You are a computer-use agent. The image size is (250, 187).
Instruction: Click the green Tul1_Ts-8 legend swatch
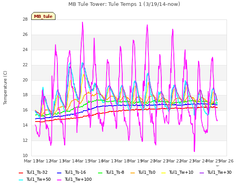click(100, 173)
